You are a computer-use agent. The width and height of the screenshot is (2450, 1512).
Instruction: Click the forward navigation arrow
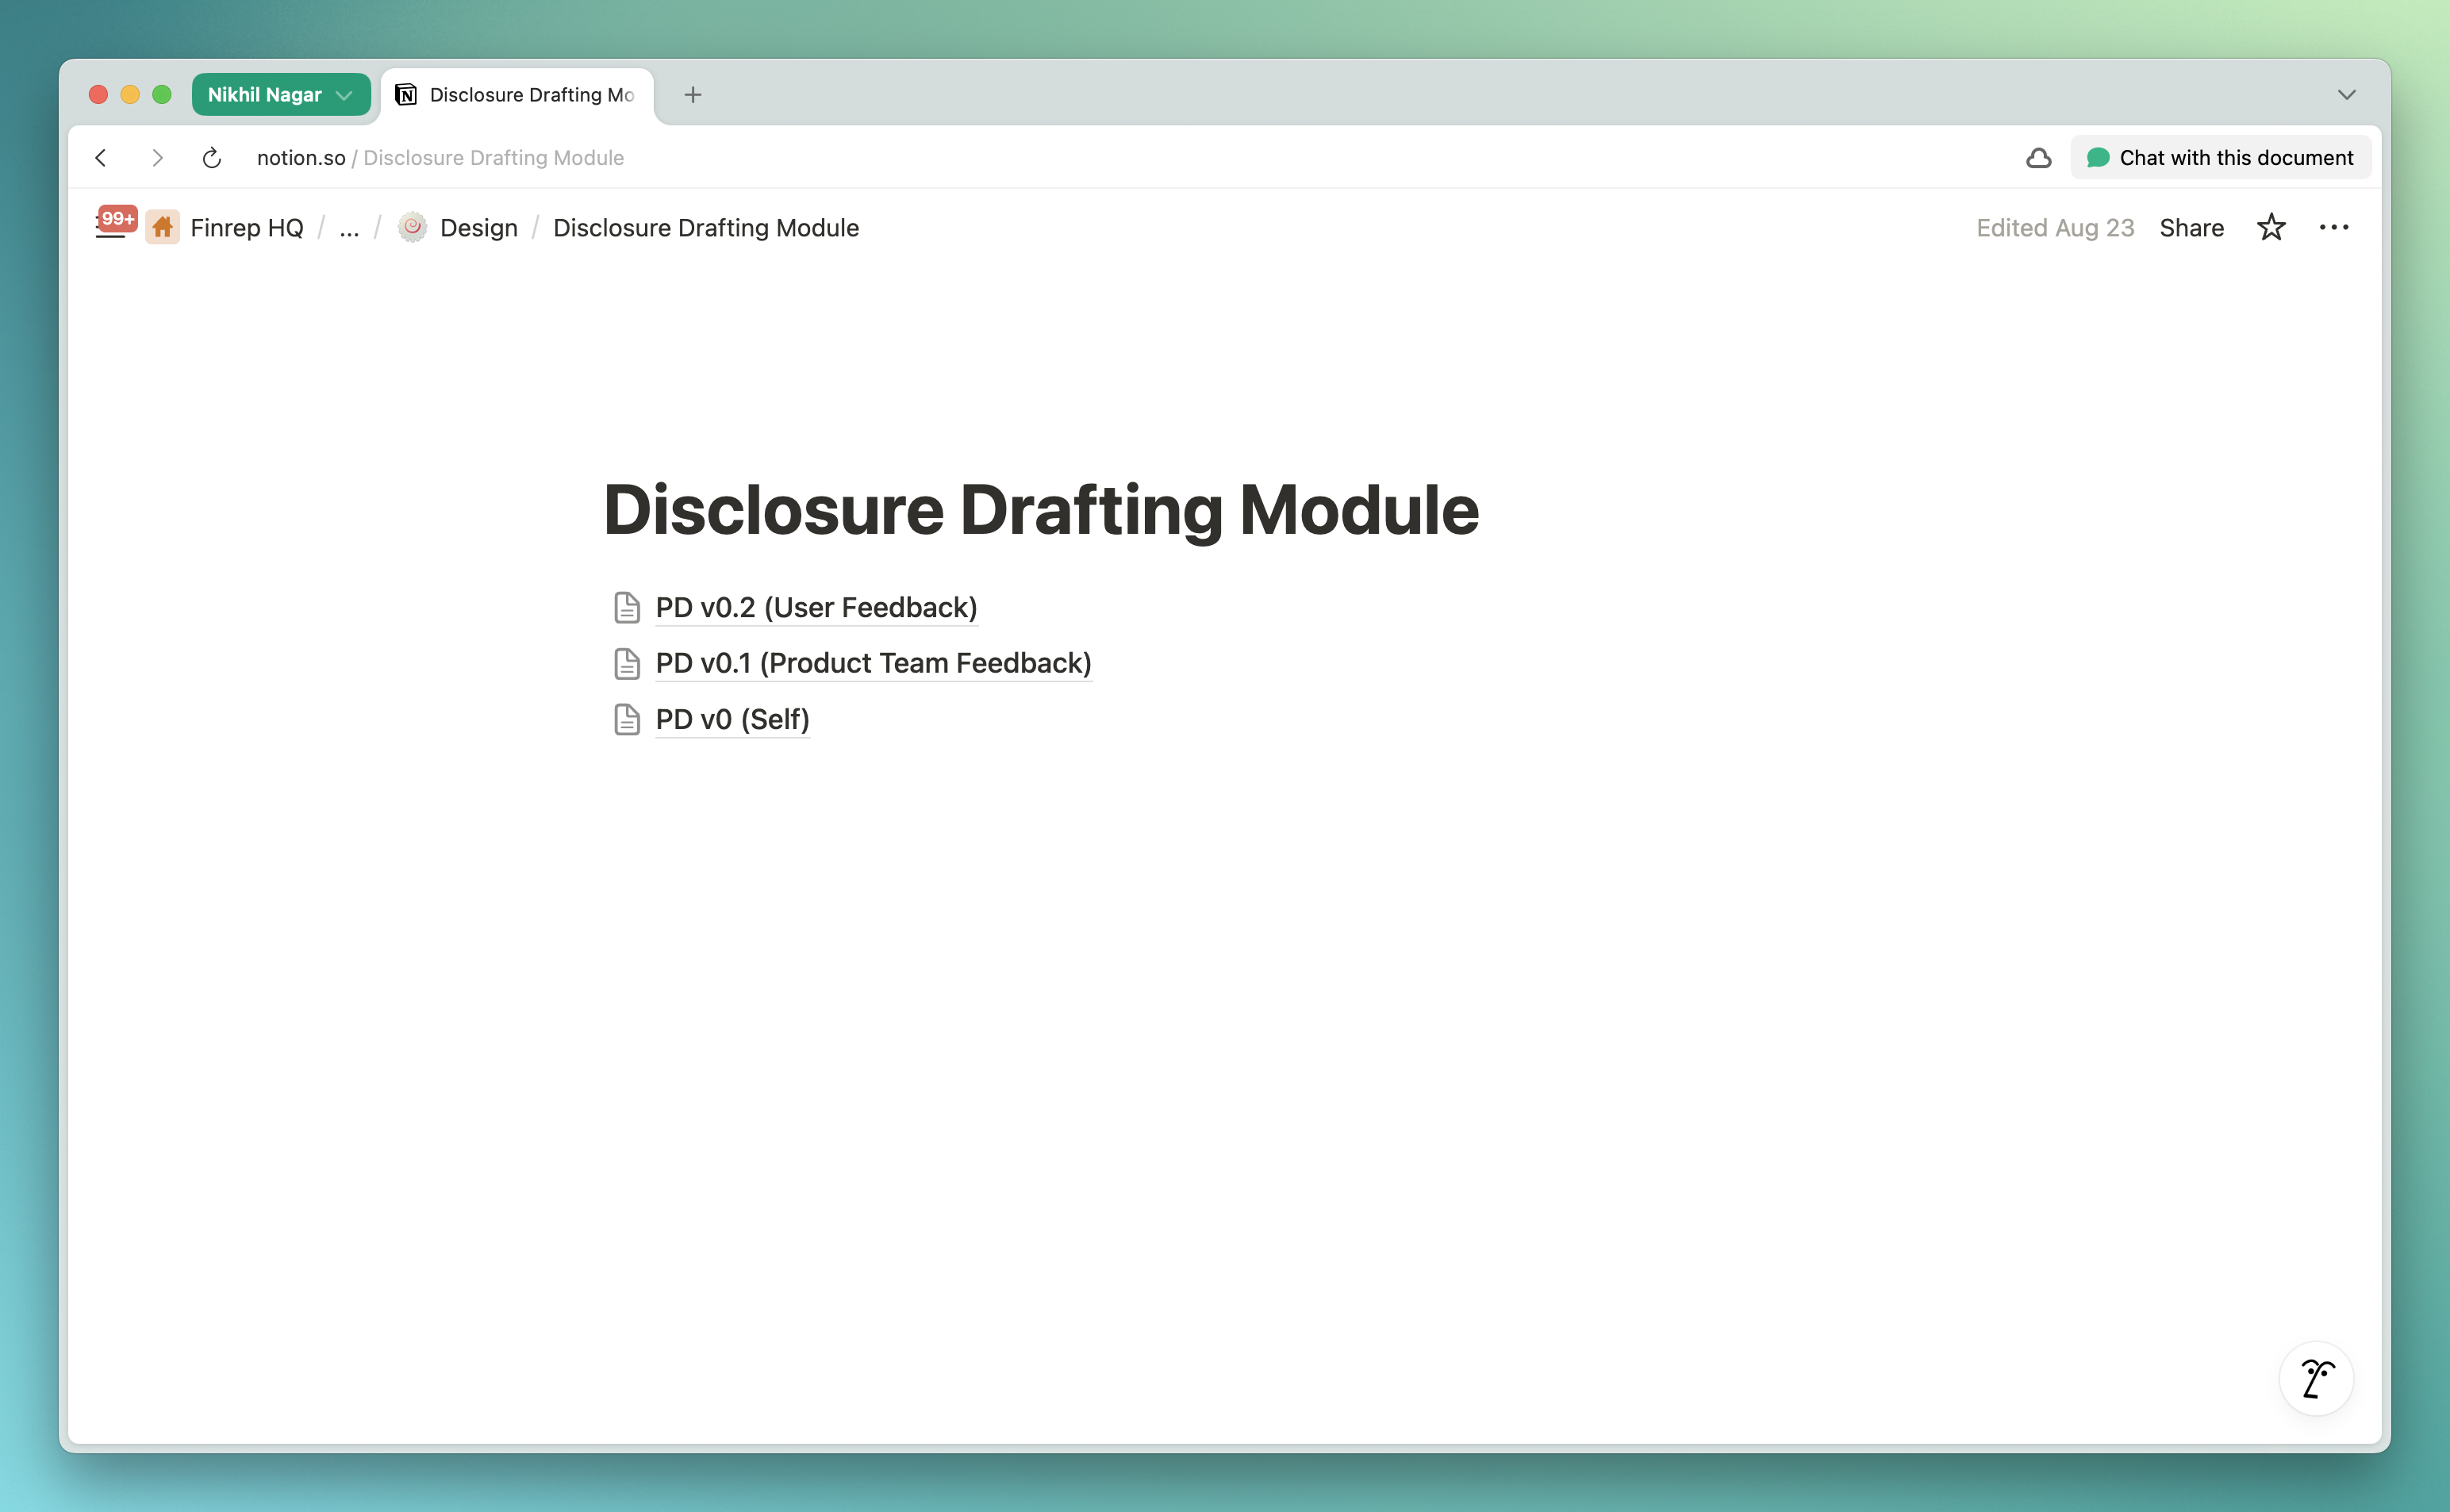tap(157, 158)
